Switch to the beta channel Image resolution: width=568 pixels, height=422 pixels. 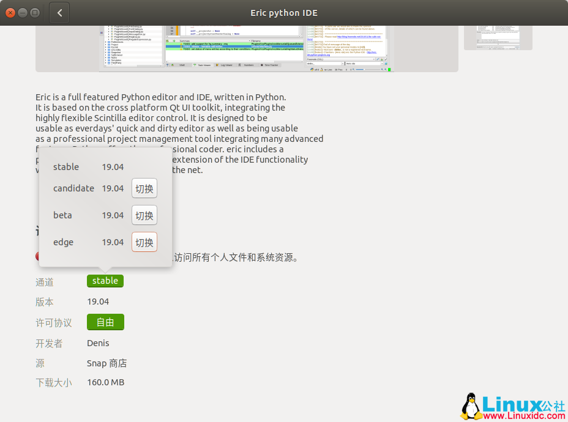click(144, 215)
